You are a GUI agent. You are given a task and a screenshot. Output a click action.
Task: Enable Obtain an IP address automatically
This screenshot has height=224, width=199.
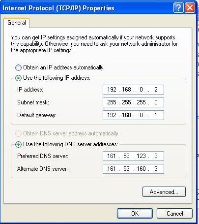pos(18,67)
